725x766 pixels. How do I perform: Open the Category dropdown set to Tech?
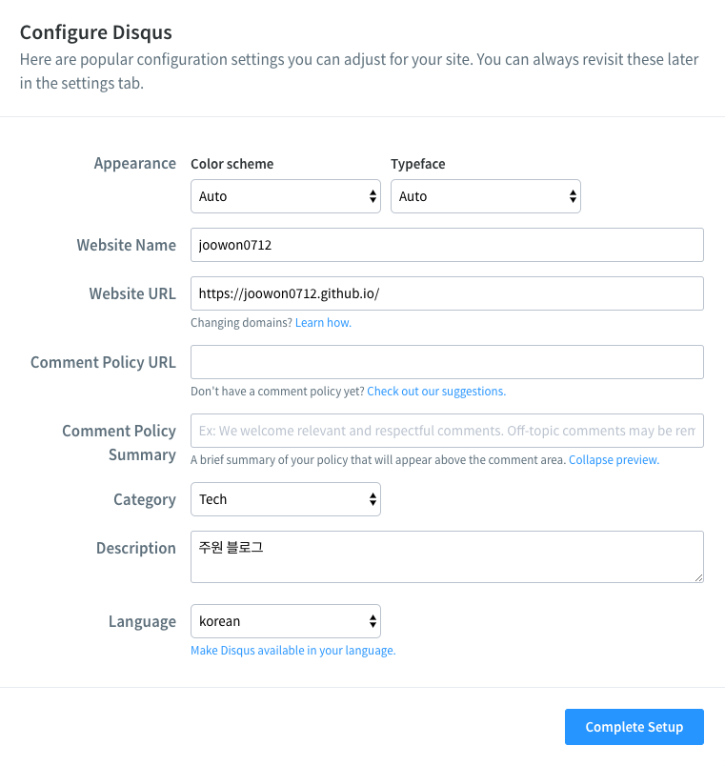(x=285, y=499)
